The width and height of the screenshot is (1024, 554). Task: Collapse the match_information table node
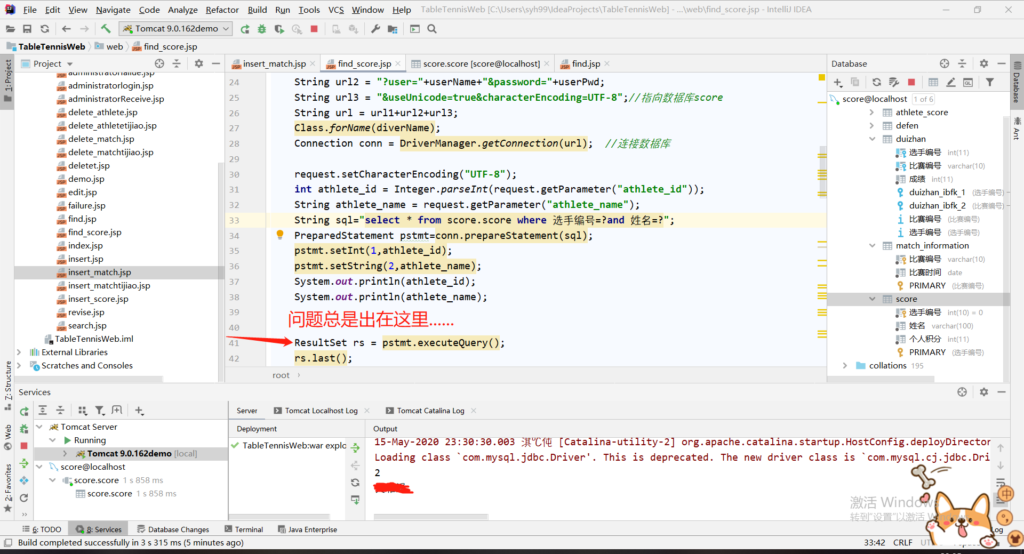tap(872, 245)
